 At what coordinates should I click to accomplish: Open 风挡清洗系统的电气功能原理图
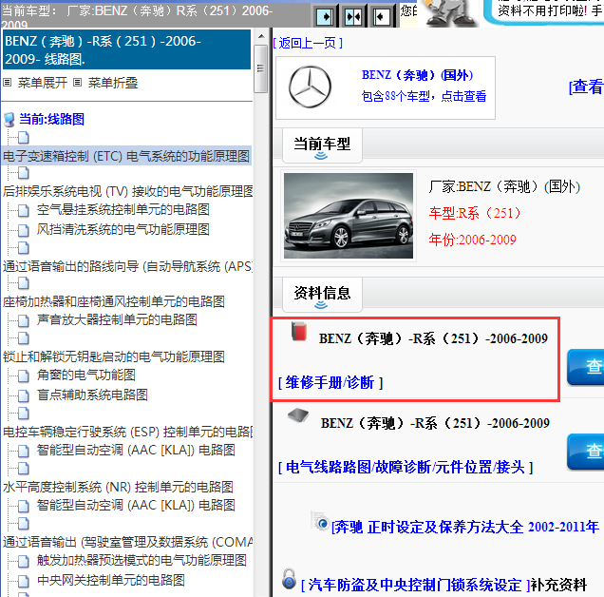click(x=123, y=230)
